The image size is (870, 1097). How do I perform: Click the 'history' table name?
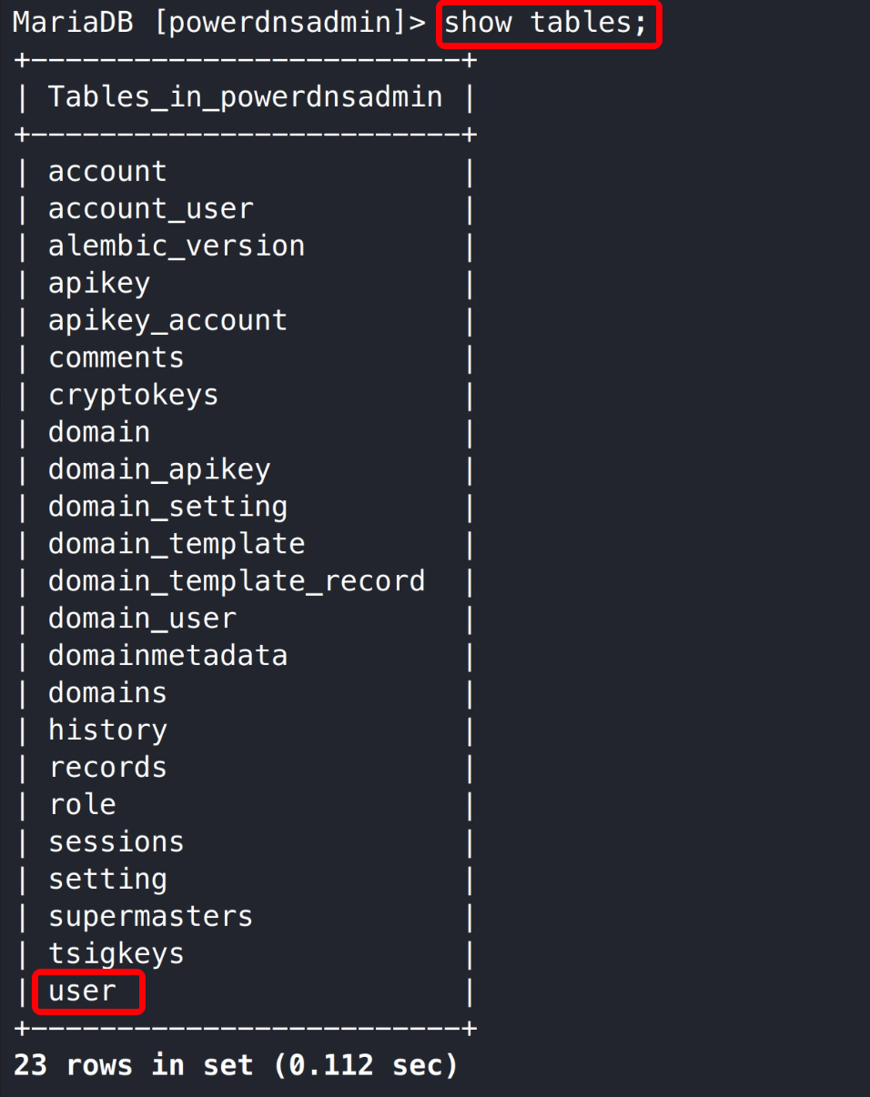pyautogui.click(x=107, y=730)
